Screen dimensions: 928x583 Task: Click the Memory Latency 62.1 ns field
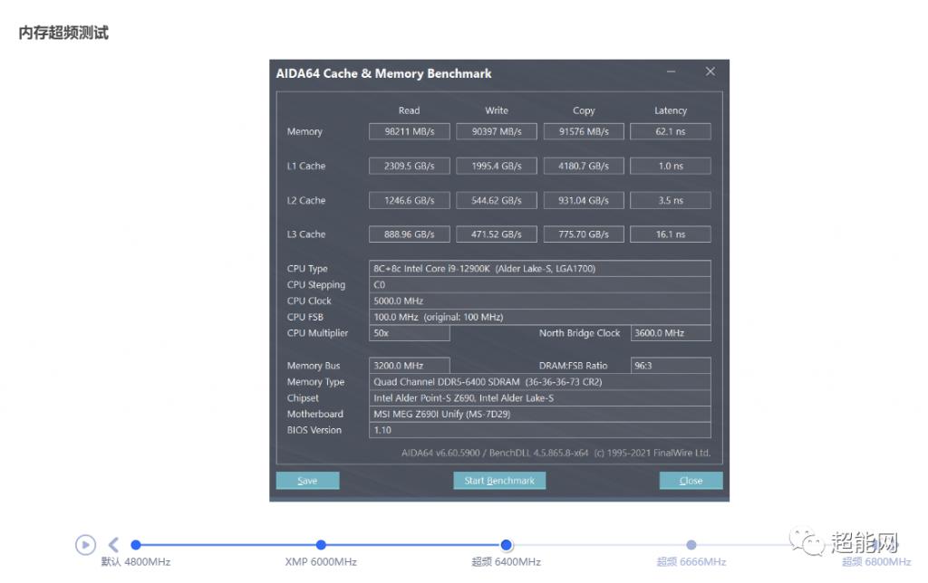671,132
